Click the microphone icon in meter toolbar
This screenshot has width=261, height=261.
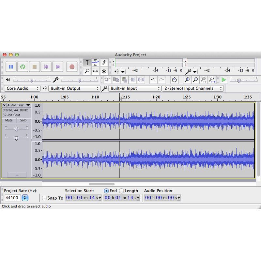189,71
